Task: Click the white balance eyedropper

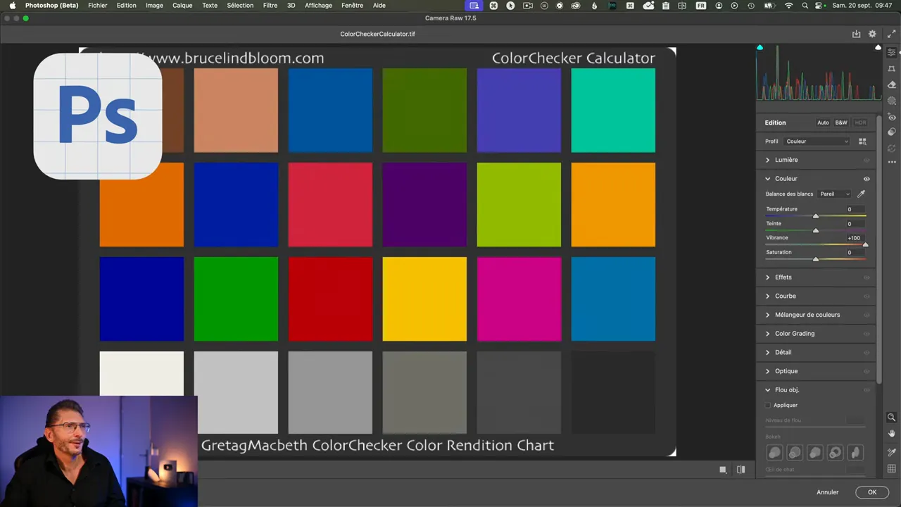Action: coord(861,194)
